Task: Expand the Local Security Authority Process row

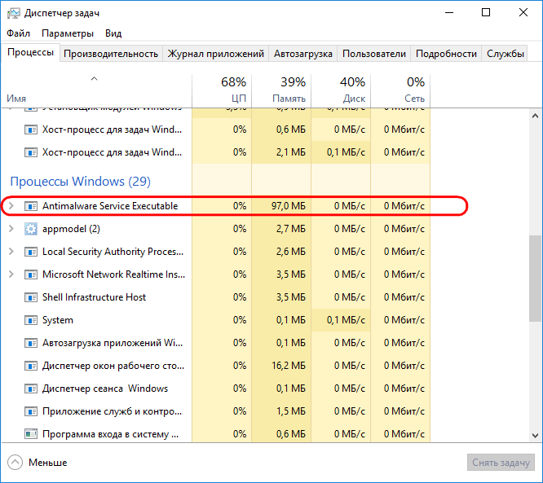Action: coord(11,252)
